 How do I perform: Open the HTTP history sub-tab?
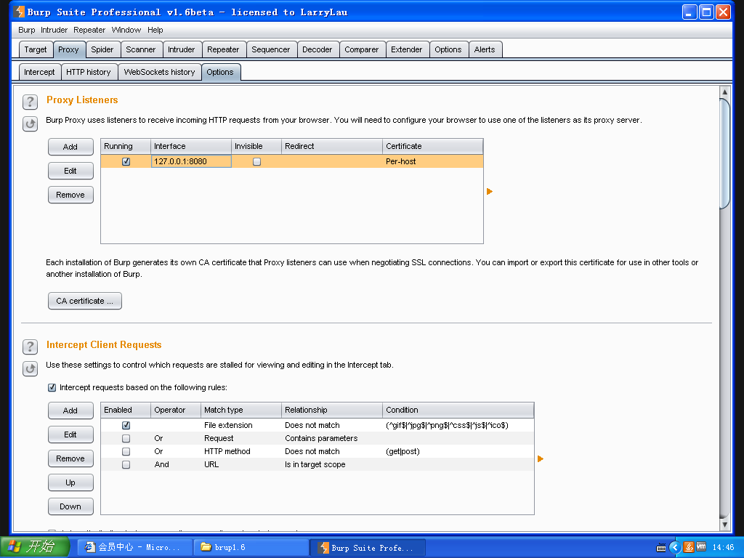pyautogui.click(x=89, y=72)
